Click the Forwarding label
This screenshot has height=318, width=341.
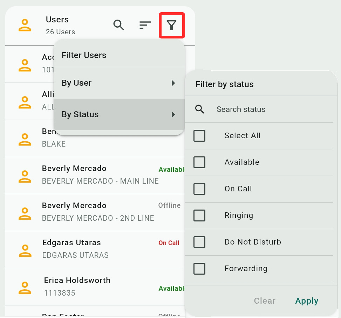point(246,269)
